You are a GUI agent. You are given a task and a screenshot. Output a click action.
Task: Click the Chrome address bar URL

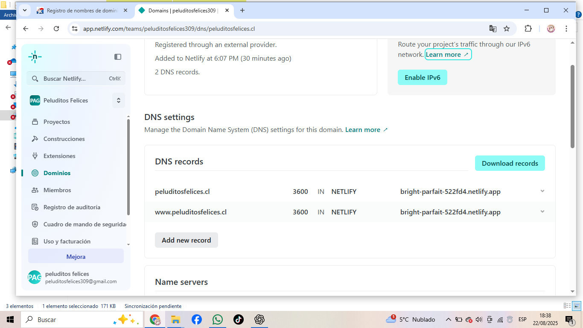pos(169,29)
